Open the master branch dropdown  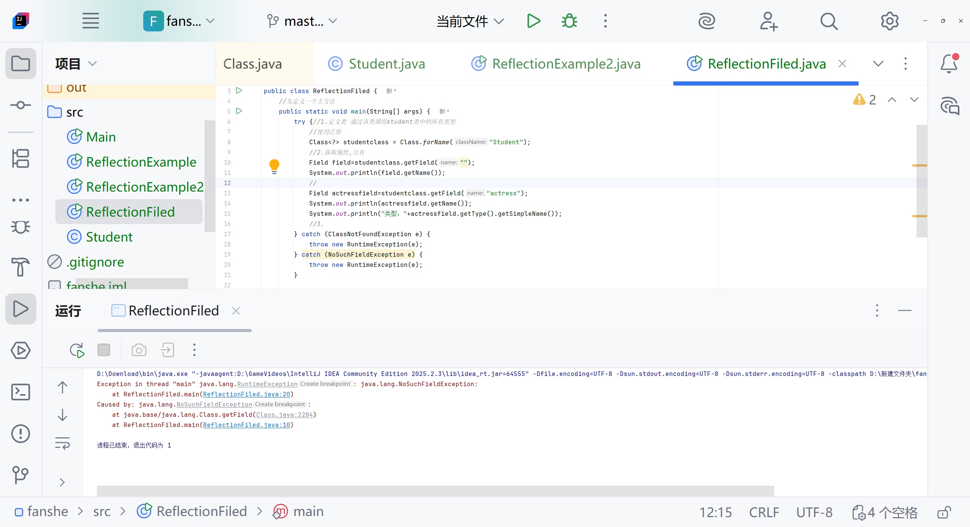point(302,21)
